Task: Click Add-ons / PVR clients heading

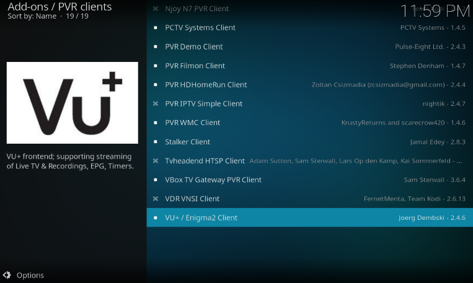Action: click(60, 7)
